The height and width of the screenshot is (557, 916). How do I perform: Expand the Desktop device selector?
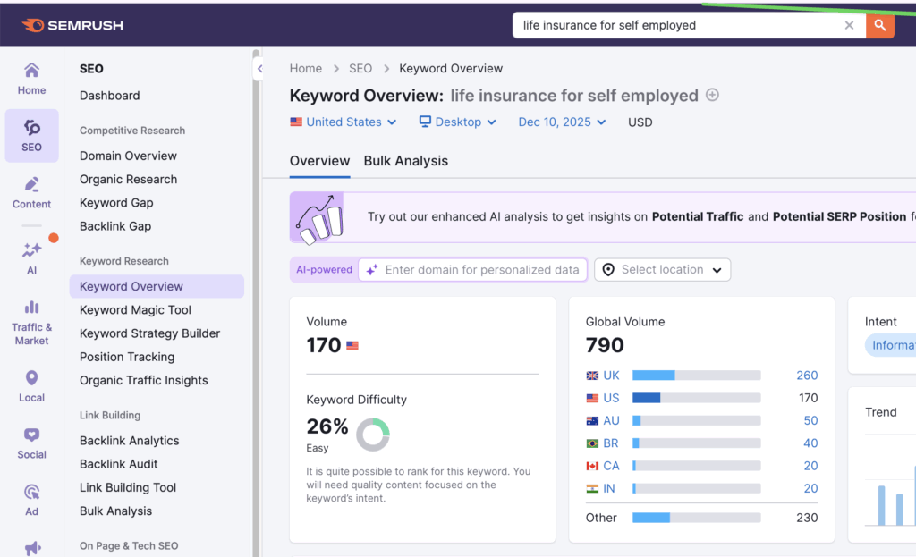(x=457, y=122)
